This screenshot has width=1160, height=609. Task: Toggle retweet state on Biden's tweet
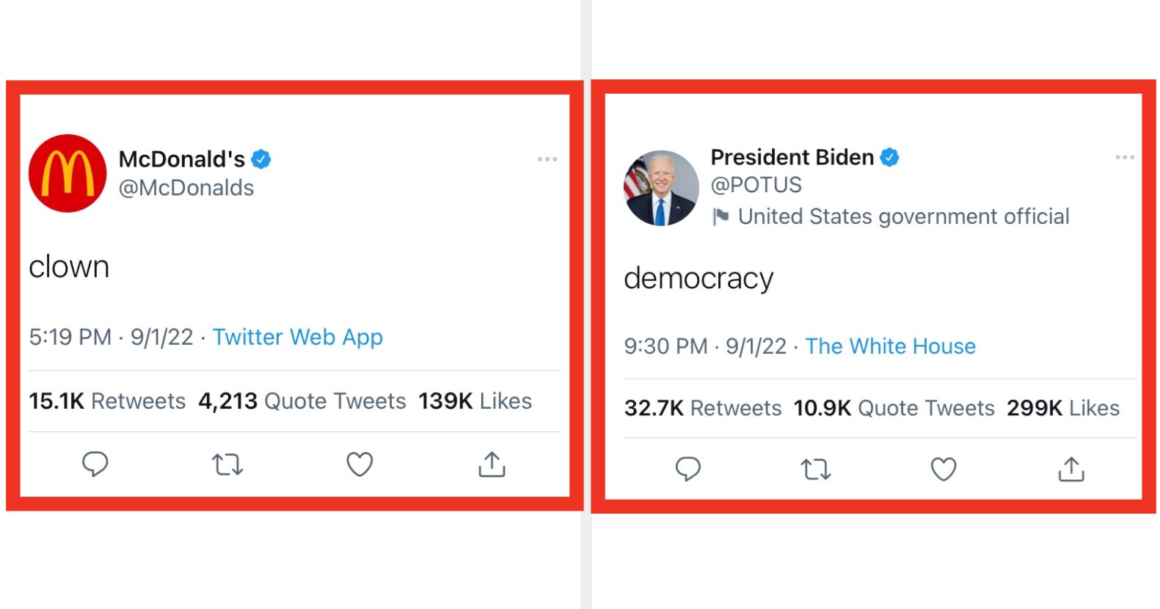pos(814,469)
